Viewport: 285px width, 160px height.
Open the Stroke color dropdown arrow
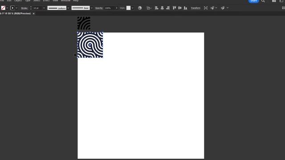pyautogui.click(x=16, y=8)
